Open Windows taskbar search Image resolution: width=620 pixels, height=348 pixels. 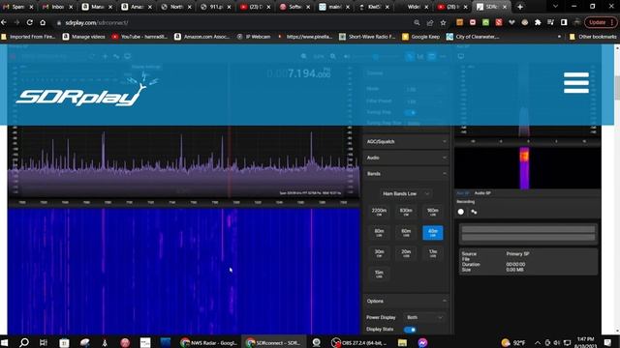tap(24, 342)
